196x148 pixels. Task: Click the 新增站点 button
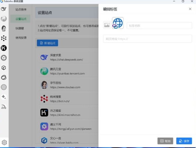tap(48, 43)
